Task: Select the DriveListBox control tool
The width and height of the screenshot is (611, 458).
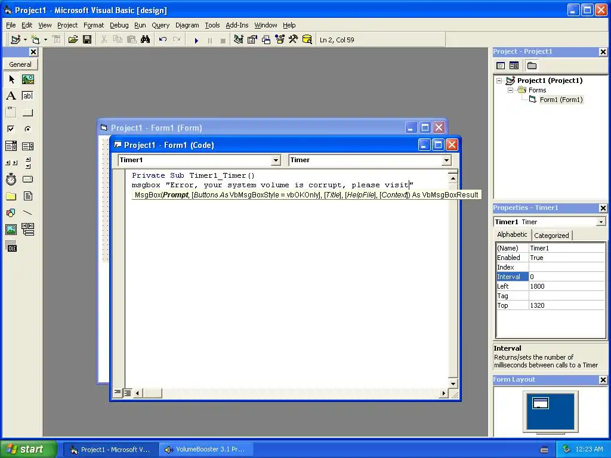Action: [x=27, y=179]
